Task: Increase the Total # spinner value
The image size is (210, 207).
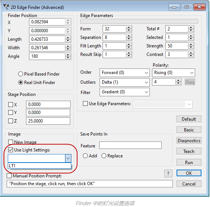Action: pyautogui.click(x=191, y=27)
